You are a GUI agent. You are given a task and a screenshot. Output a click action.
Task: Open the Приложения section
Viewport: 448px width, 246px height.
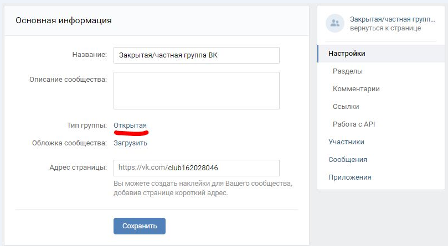point(350,177)
